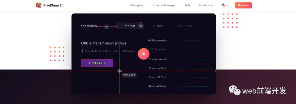Select the MATCH statistics tab
This screenshot has height=104, width=296.
(130, 26)
